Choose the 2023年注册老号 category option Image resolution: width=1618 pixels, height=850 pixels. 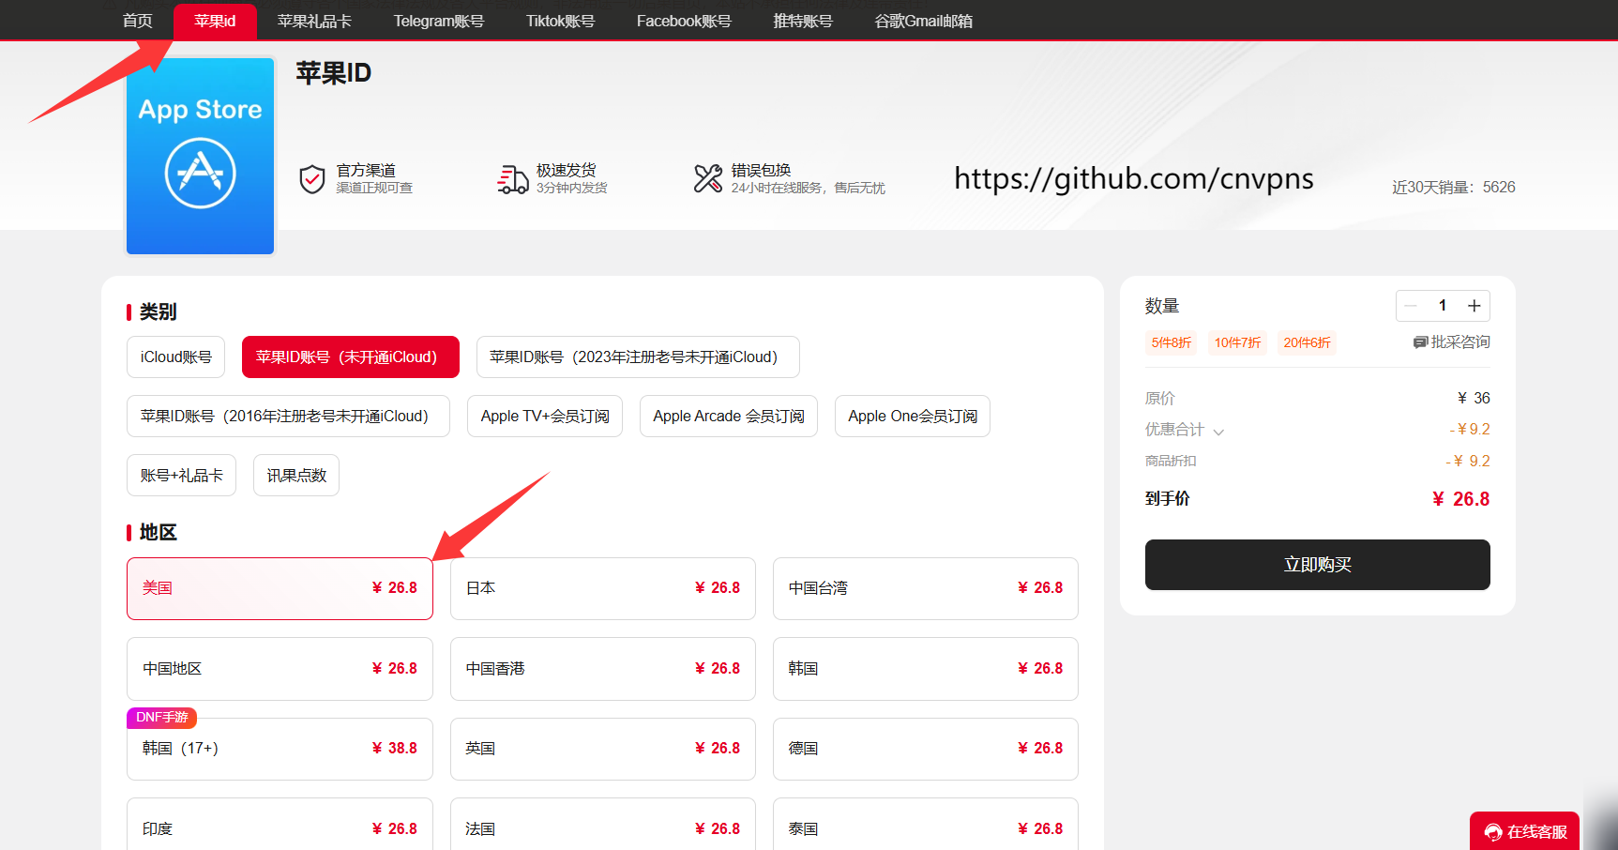tap(638, 357)
